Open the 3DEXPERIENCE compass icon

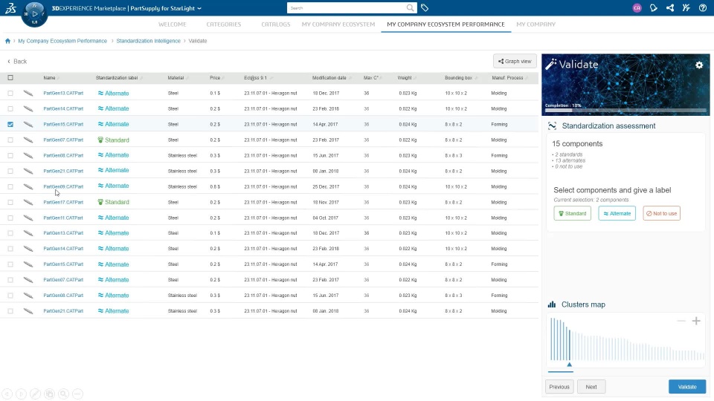coord(34,14)
